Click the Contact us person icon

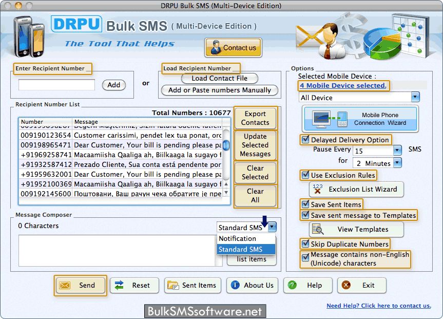216,47
